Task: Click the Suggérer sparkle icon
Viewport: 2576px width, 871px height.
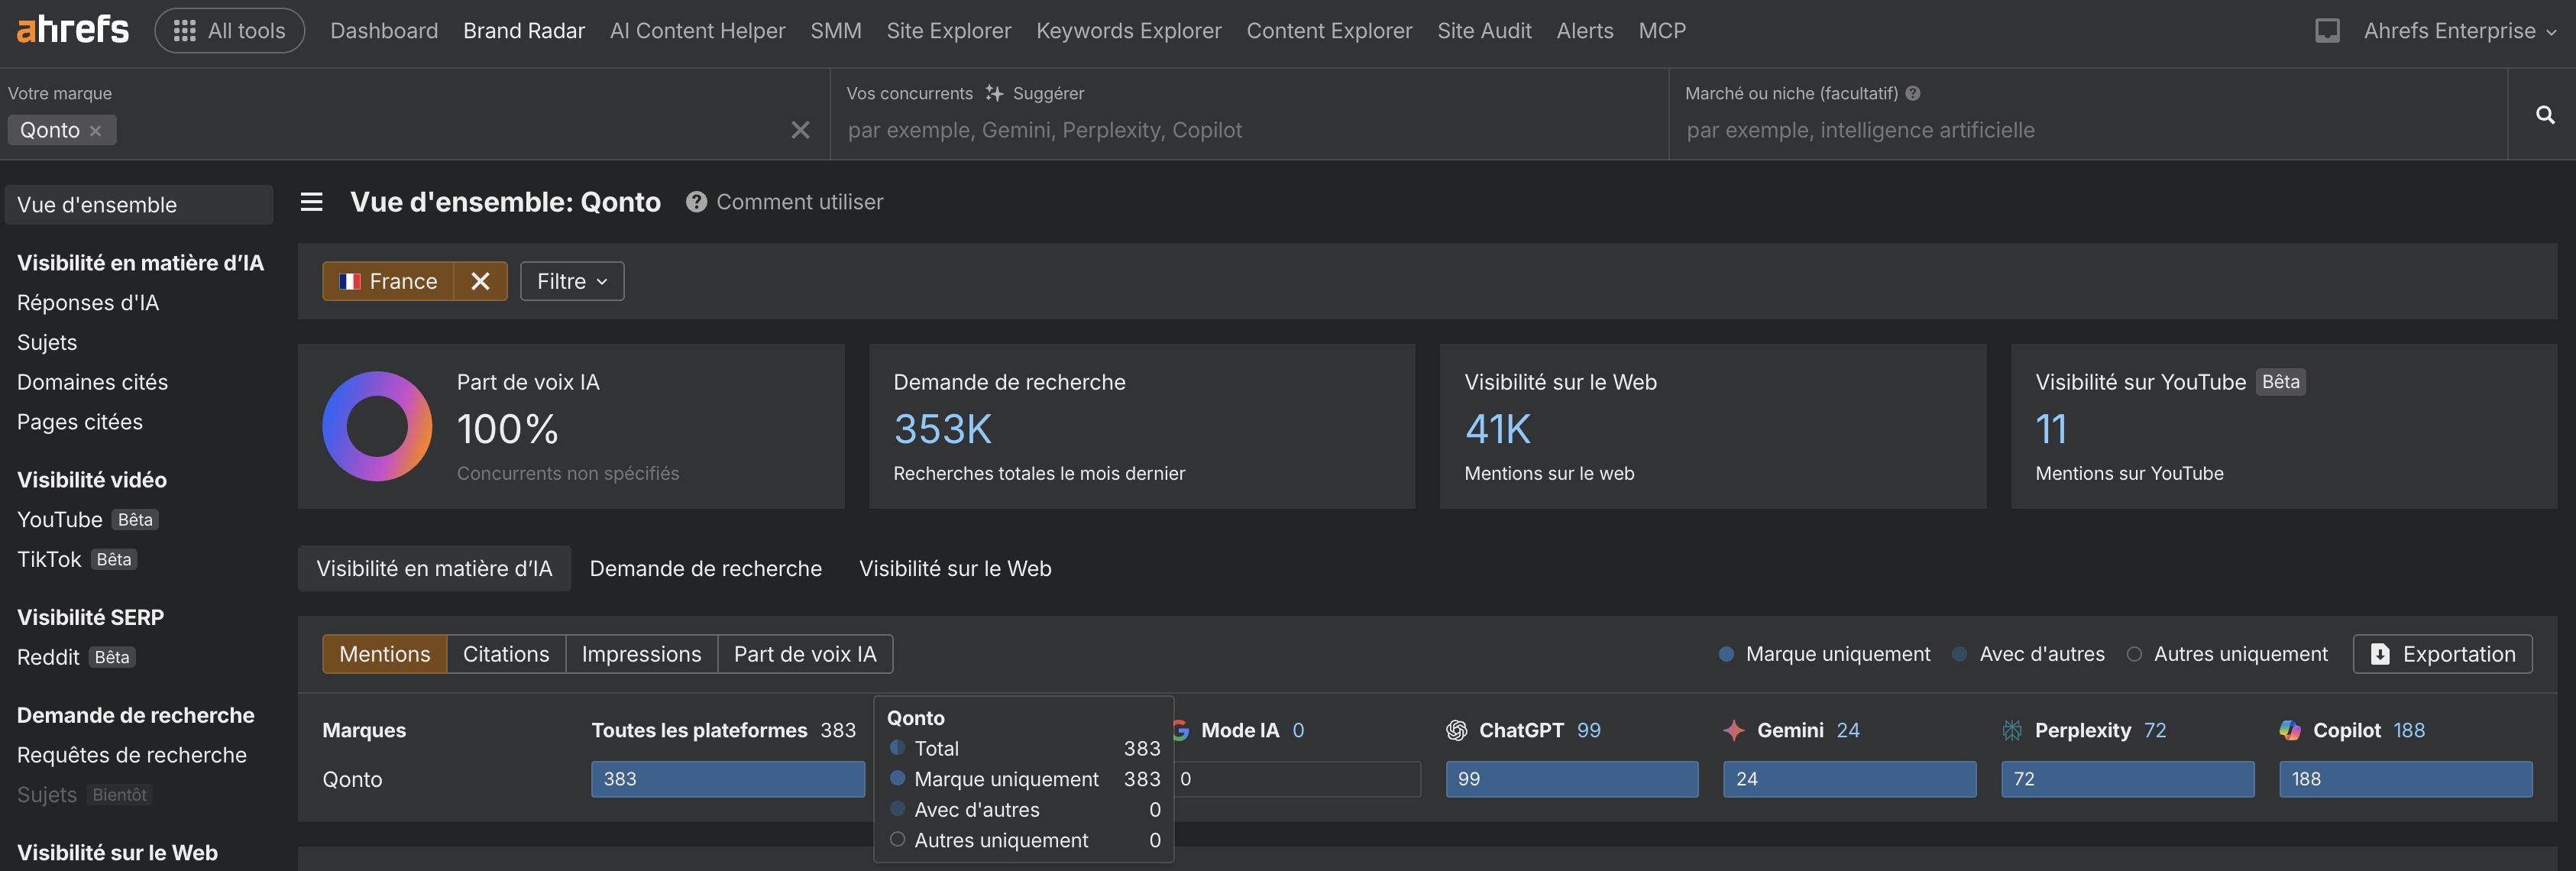Action: pyautogui.click(x=994, y=93)
